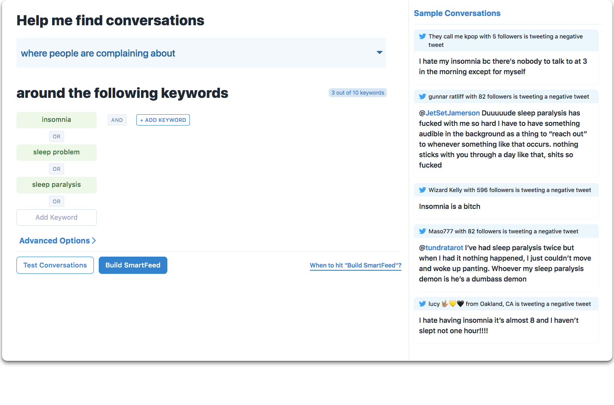Toggle the OR operator below sleep paralysis

click(x=57, y=201)
